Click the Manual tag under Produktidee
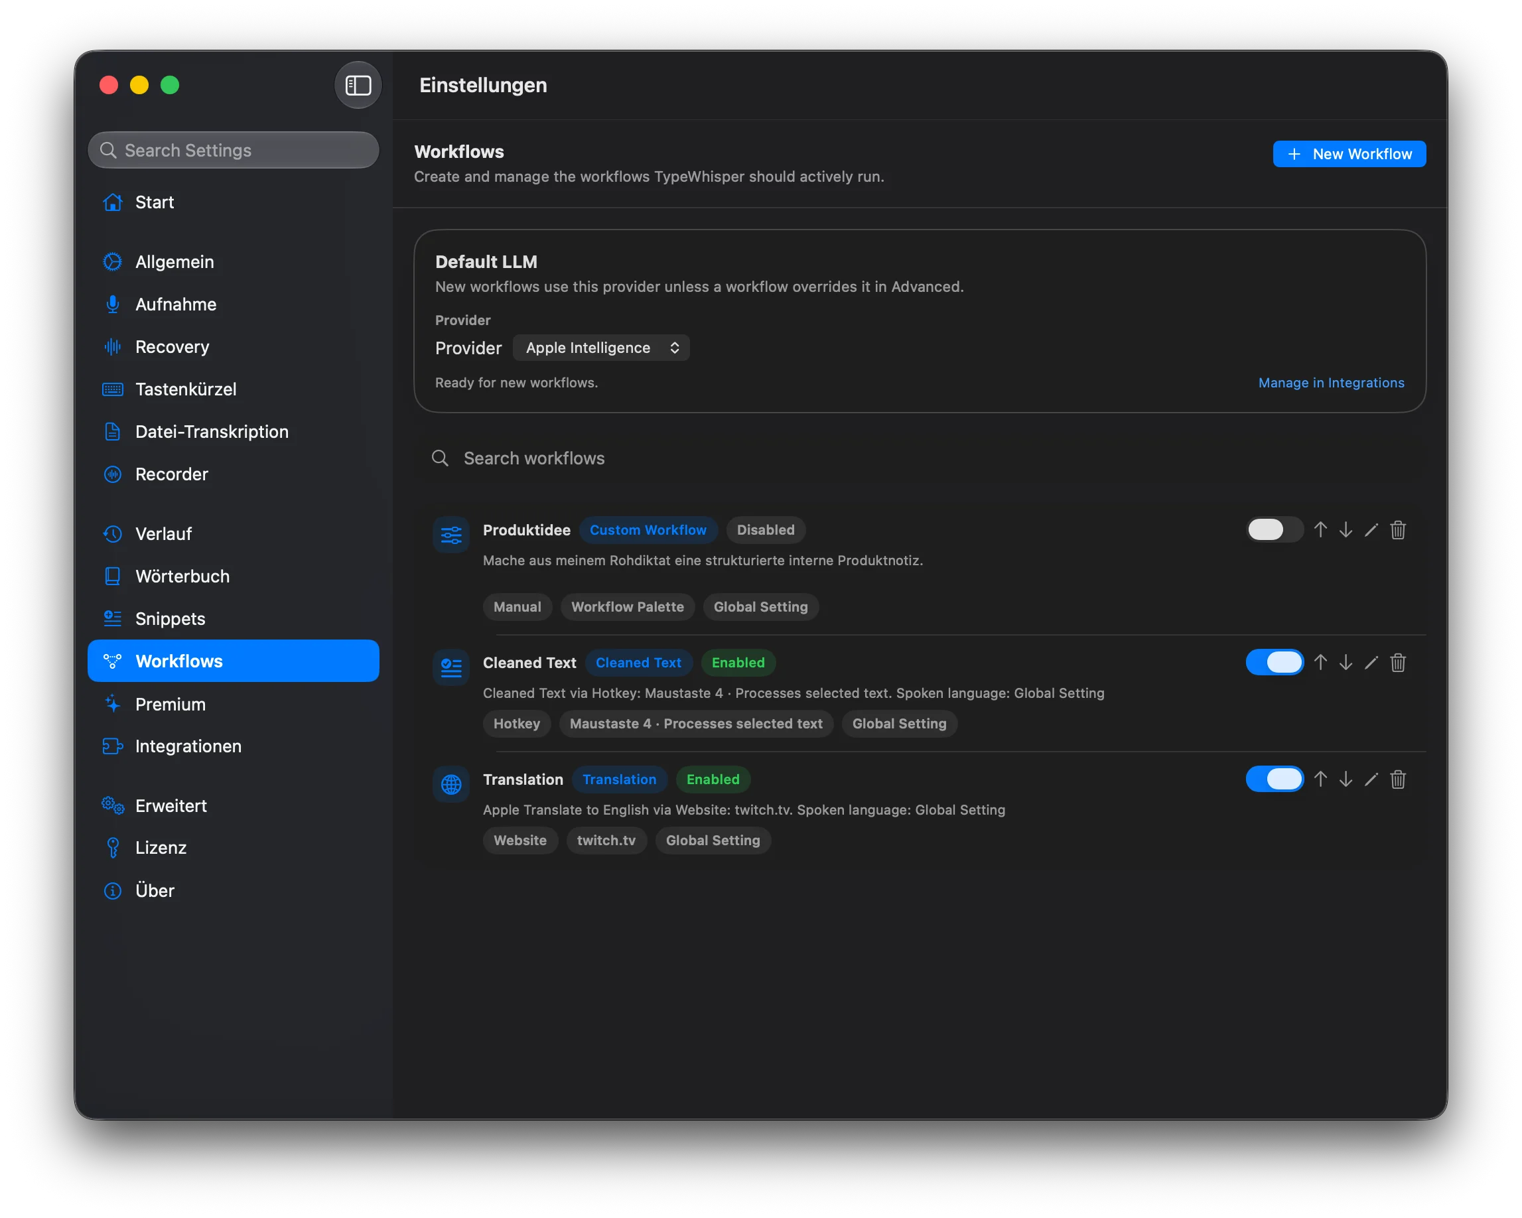Screen dimensions: 1522x1218 [x=517, y=607]
